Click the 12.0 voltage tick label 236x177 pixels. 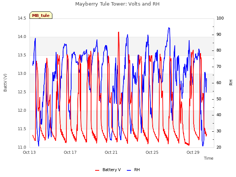click(x=22, y=111)
